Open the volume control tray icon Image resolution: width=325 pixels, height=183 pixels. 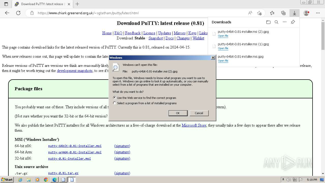click(289, 180)
